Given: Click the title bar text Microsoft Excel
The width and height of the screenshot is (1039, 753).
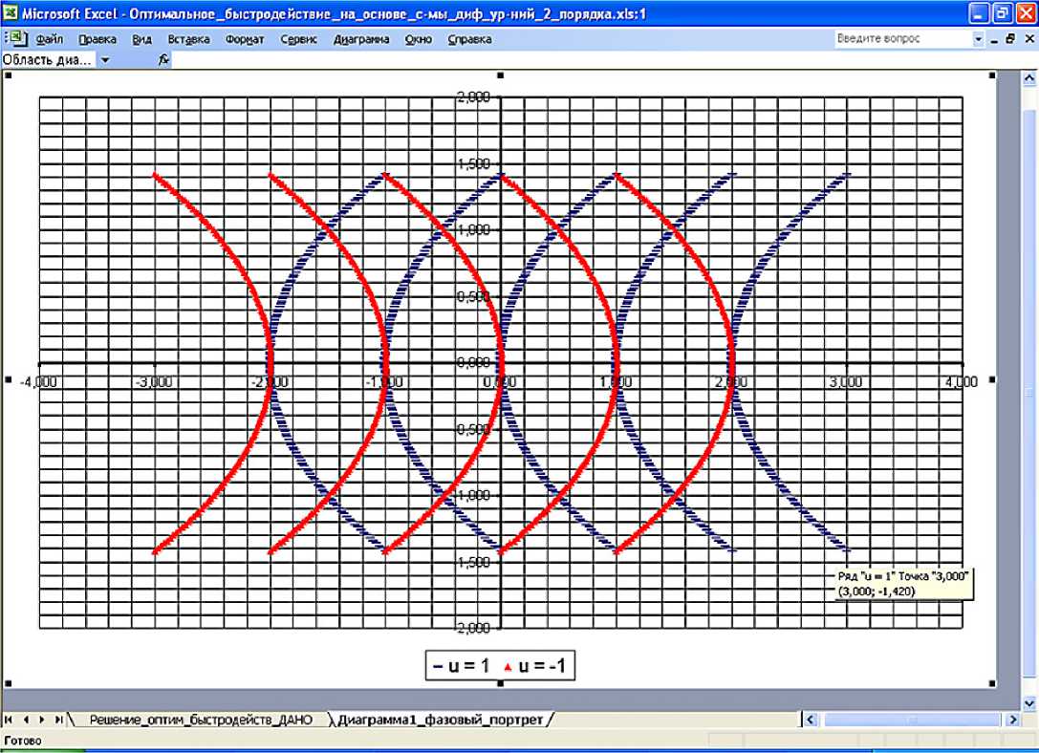Looking at the screenshot, I should click(x=70, y=13).
